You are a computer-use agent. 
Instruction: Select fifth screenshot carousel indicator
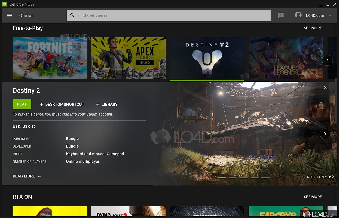[266, 178]
